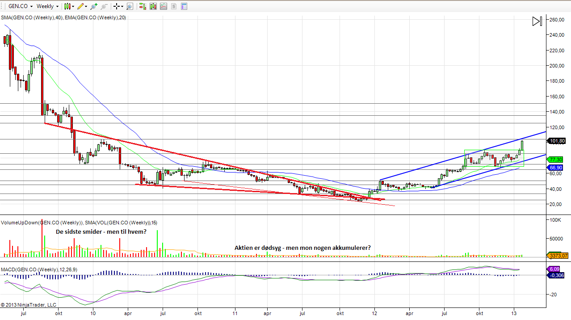Image resolution: width=571 pixels, height=320 pixels.
Task: Click the 101,80 current price marker
Action: click(x=558, y=141)
